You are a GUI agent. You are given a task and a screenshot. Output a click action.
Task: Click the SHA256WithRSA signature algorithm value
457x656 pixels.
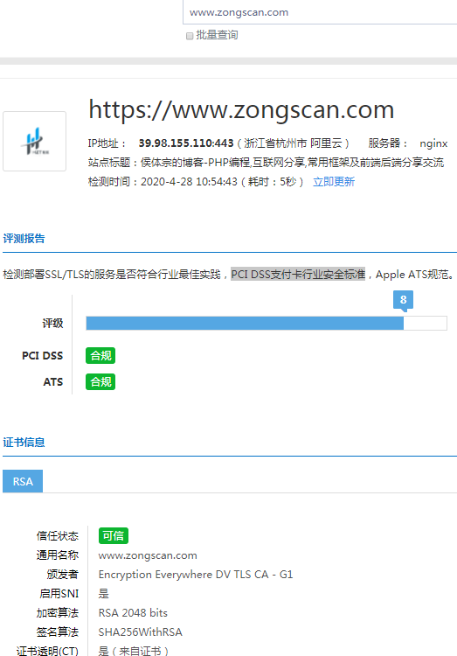point(140,632)
